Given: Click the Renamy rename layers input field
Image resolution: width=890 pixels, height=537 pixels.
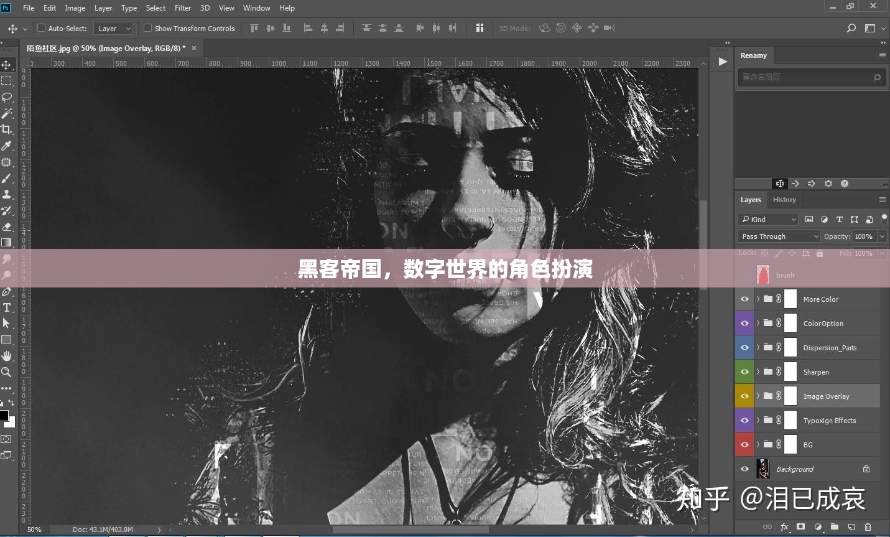Looking at the screenshot, I should [x=812, y=77].
